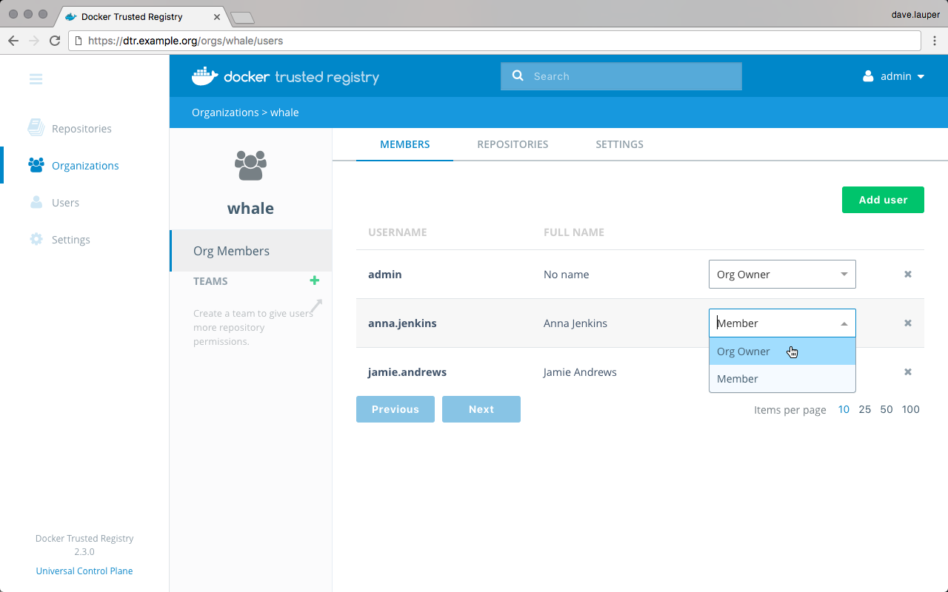Open the Settings section in the sidebar

point(70,240)
